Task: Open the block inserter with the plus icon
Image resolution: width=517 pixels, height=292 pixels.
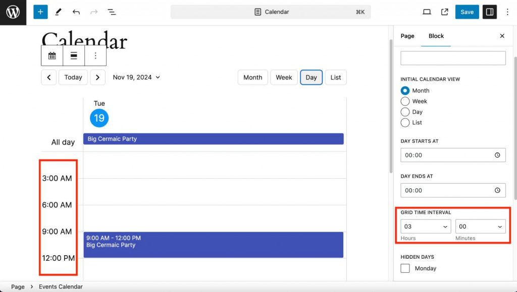Action: 40,12
